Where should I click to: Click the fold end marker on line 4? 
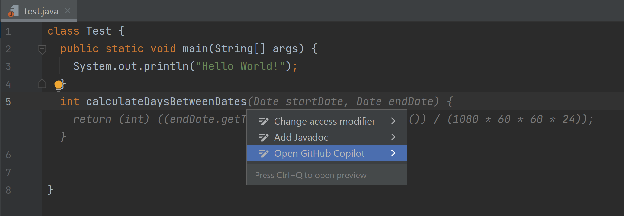point(42,84)
